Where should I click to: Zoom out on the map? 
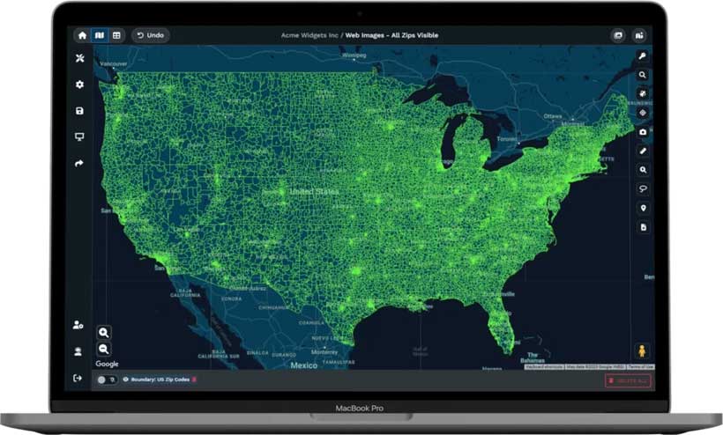104,349
